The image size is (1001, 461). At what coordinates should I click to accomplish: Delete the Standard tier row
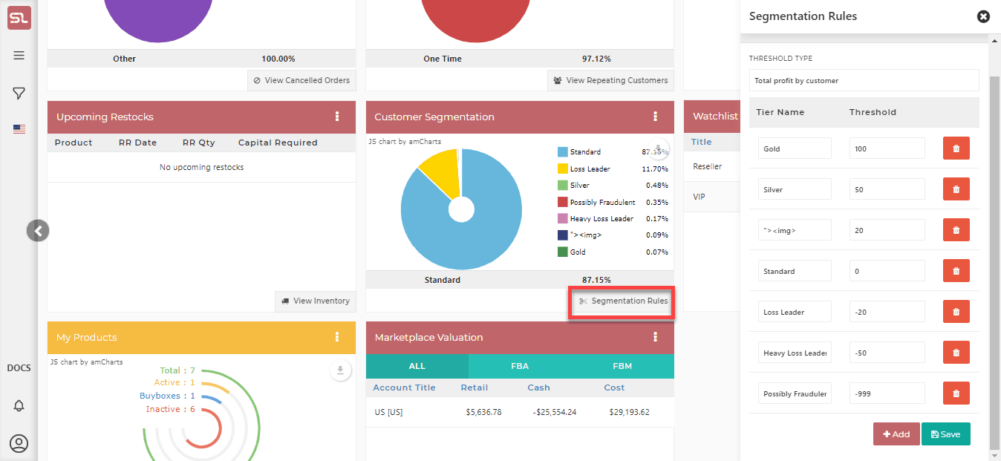click(x=956, y=271)
